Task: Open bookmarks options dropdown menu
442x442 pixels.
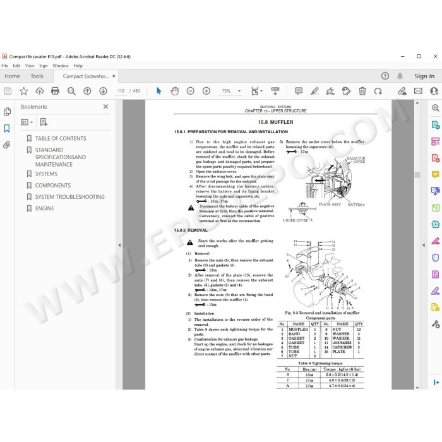Action: pos(27,122)
